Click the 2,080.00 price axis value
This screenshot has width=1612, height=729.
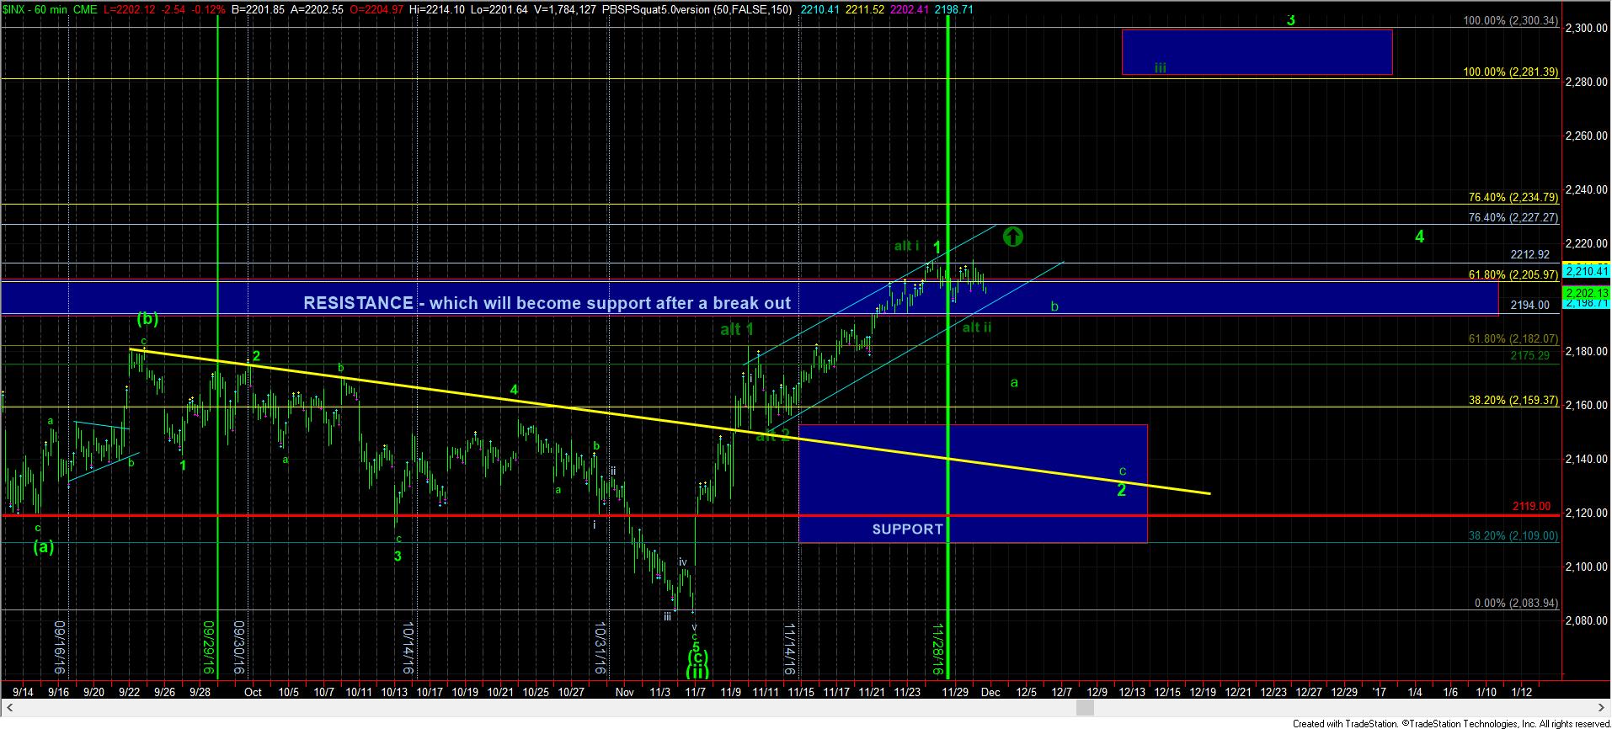1585,620
